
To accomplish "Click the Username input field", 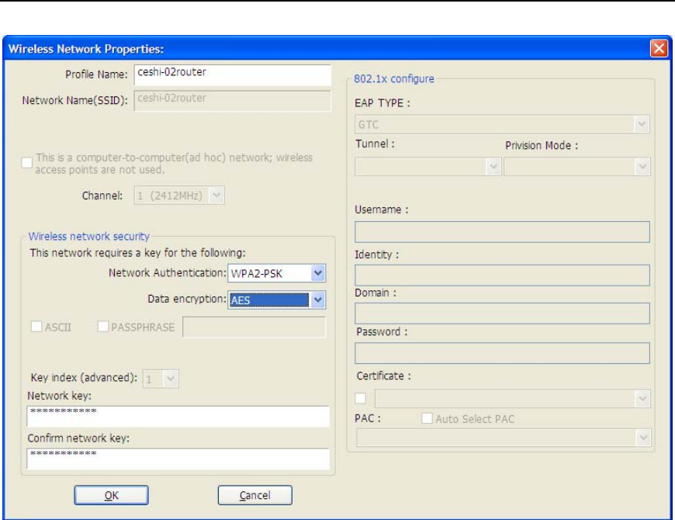I will (502, 232).
